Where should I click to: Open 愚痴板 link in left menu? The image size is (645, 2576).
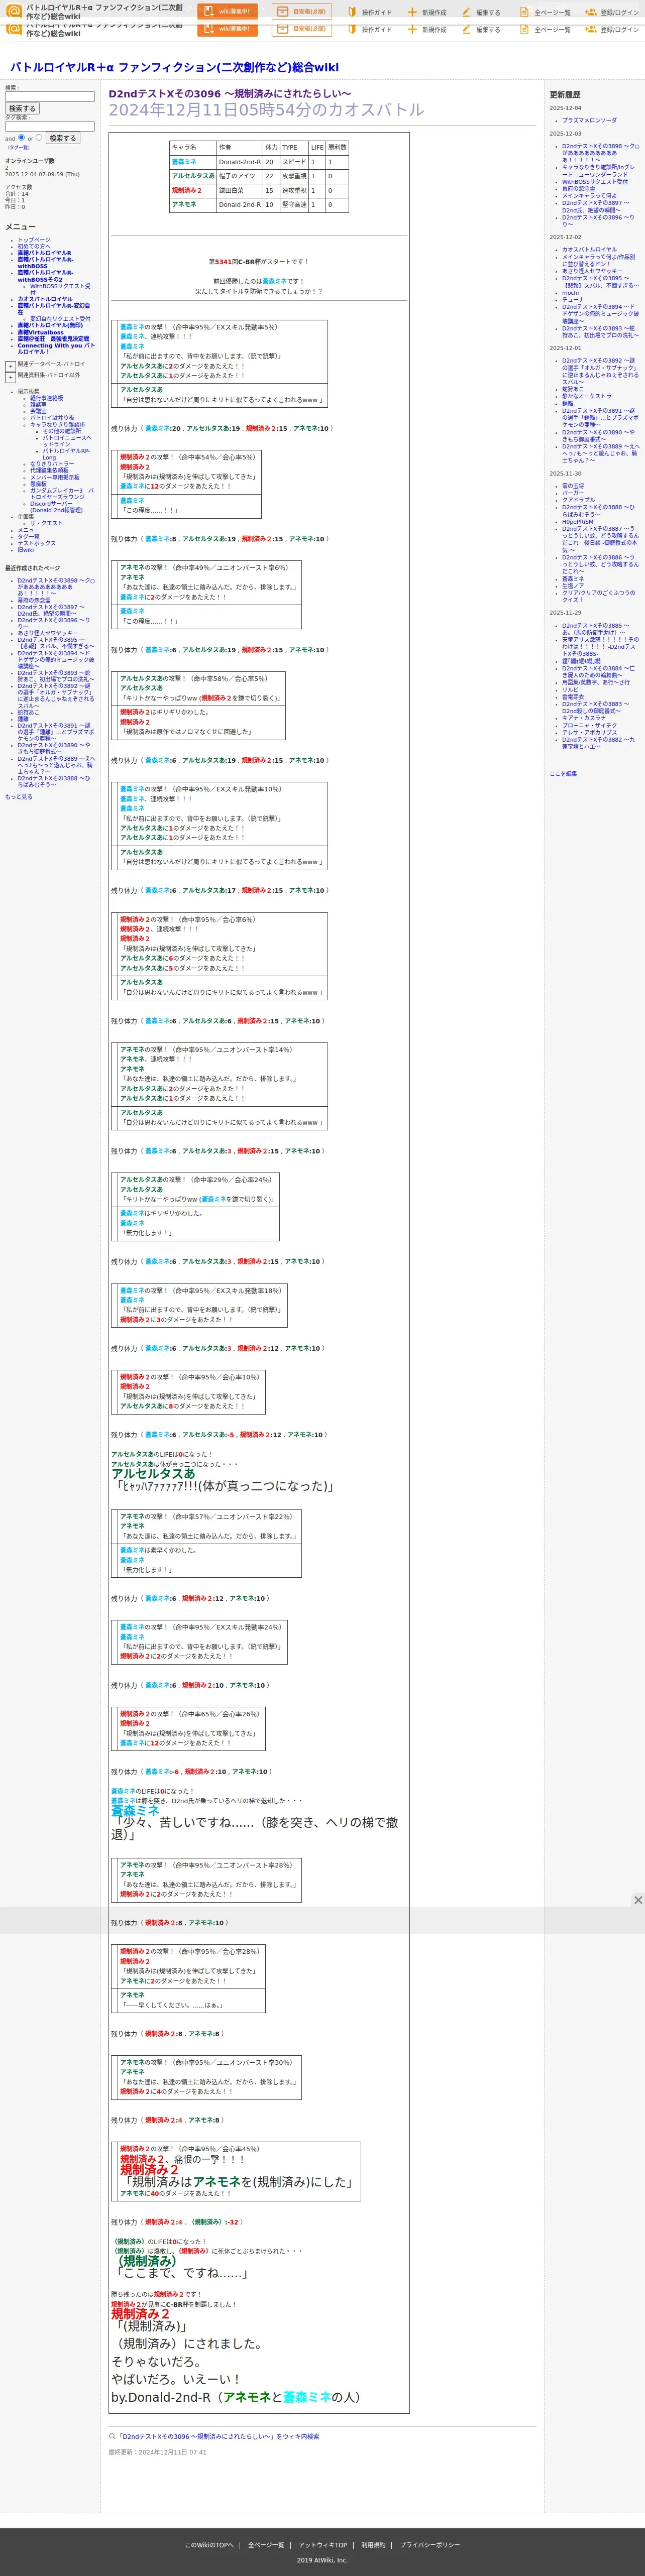pyautogui.click(x=38, y=483)
